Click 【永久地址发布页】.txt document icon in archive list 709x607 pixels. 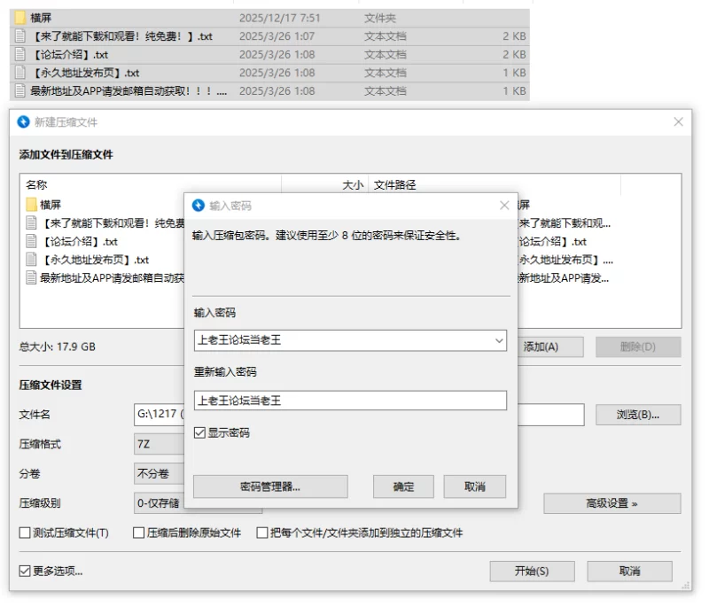(x=31, y=260)
